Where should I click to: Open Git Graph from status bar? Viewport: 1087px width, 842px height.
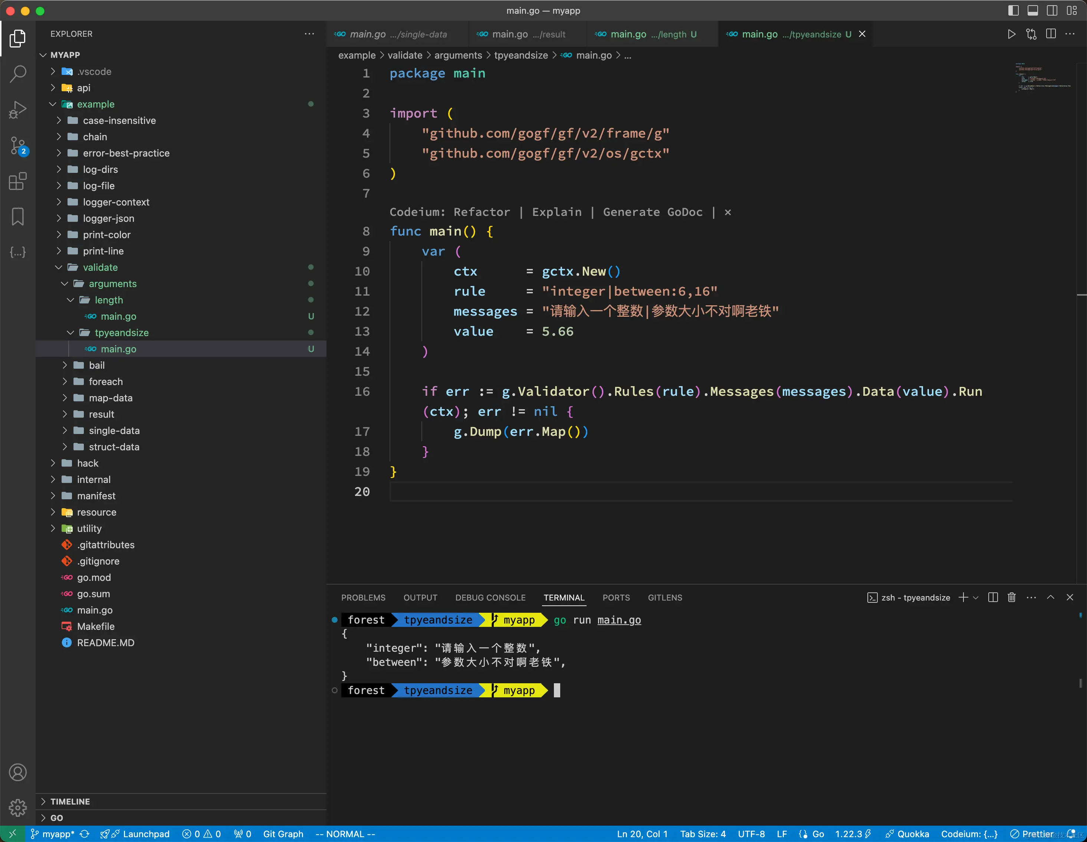click(283, 834)
